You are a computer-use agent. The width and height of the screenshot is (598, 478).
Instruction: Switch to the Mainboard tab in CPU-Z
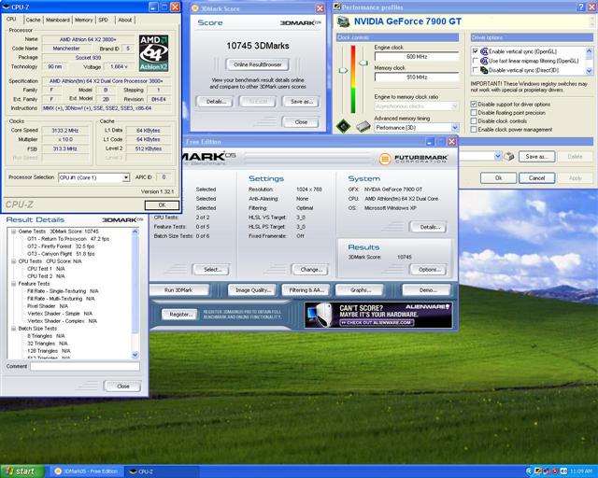(58, 19)
